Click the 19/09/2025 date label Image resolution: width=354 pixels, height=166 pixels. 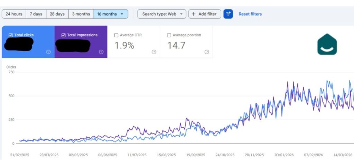(x=196, y=155)
